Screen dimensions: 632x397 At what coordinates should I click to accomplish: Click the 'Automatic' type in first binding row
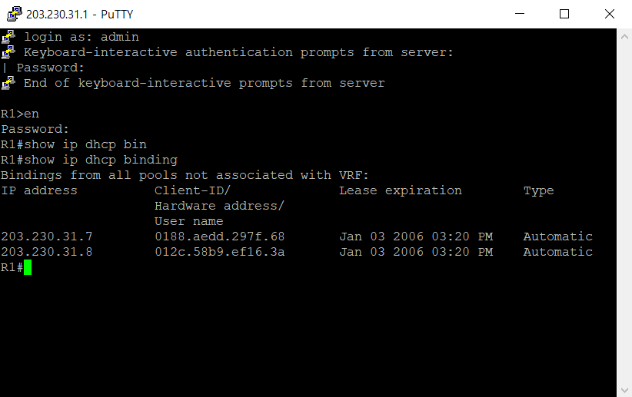[x=558, y=237]
